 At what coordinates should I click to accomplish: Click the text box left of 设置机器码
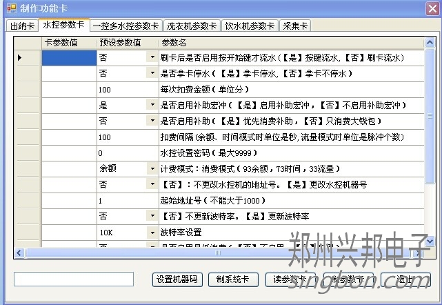click(74, 279)
